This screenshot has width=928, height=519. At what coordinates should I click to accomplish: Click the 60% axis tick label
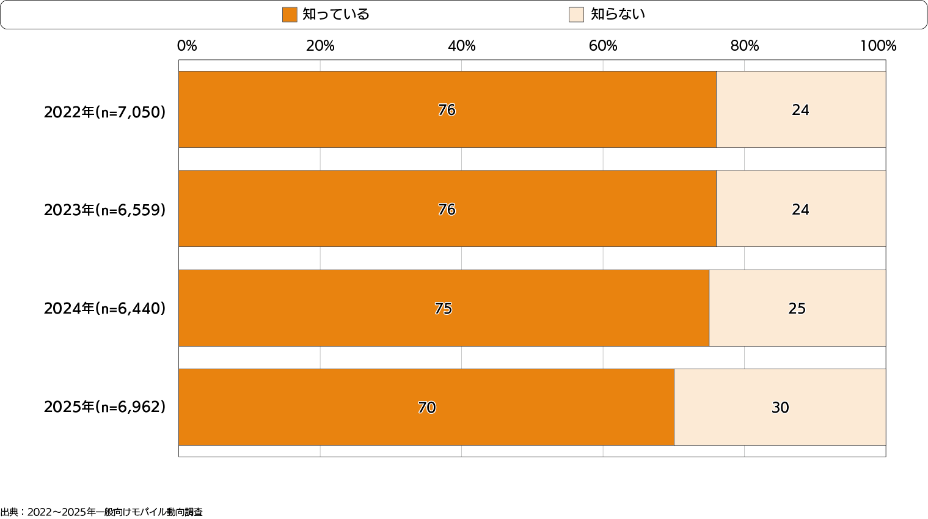[603, 46]
